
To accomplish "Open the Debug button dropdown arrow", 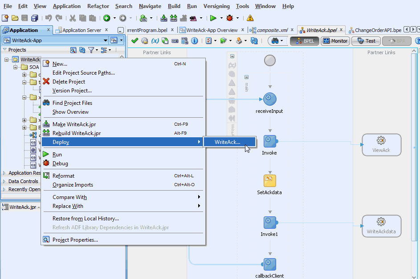I will (x=237, y=18).
